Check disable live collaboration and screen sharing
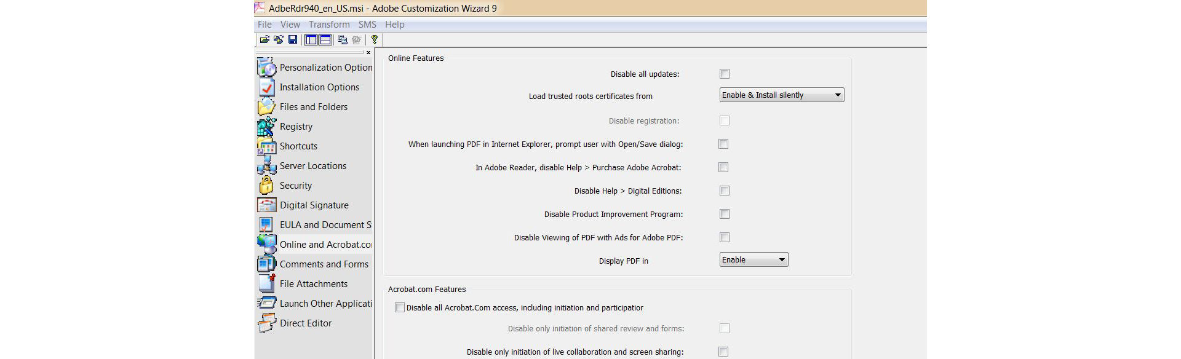Image resolution: width=1181 pixels, height=359 pixels. 723,352
